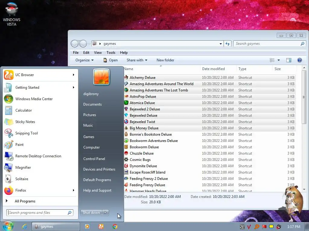Click Search programs and files box
This screenshot has height=231, width=309.
click(x=40, y=213)
